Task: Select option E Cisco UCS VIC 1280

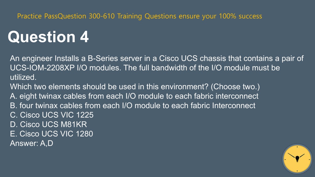Action: (x=51, y=134)
